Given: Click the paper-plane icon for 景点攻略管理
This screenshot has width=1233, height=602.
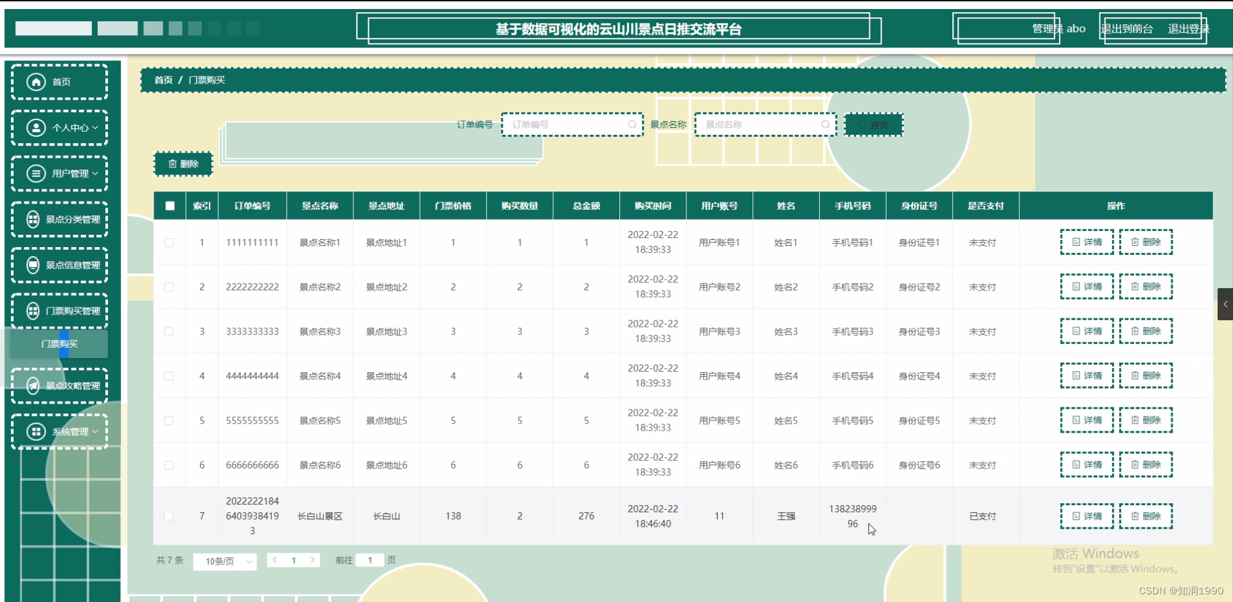Looking at the screenshot, I should 33,386.
